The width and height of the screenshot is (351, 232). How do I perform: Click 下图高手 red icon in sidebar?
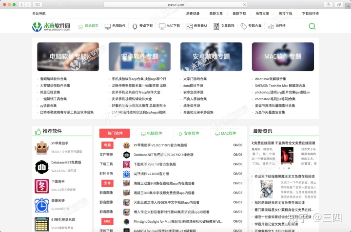(x=41, y=186)
